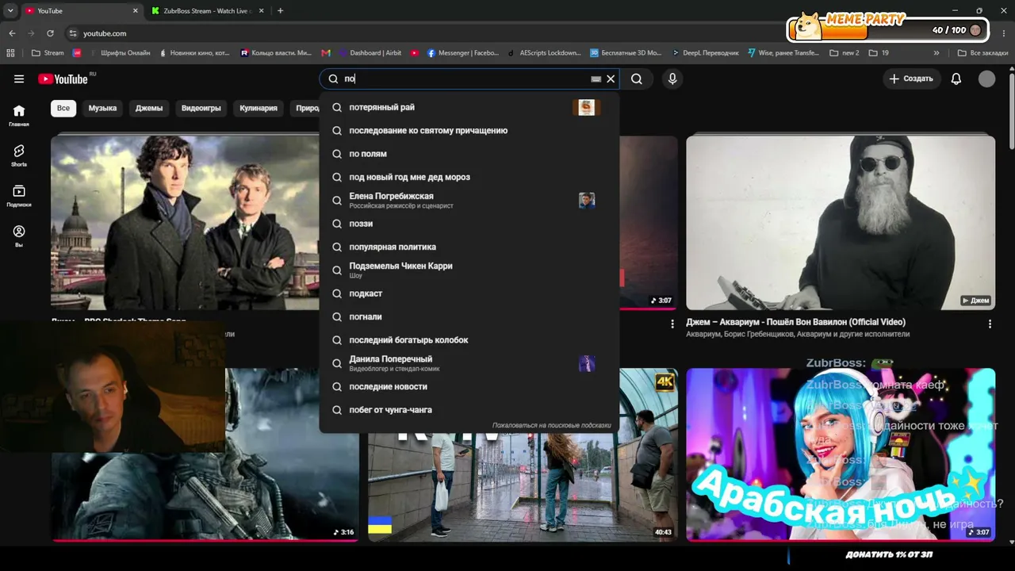This screenshot has height=571, width=1015.
Task: Choose suggestion последование ко святому причащению
Action: [x=469, y=130]
